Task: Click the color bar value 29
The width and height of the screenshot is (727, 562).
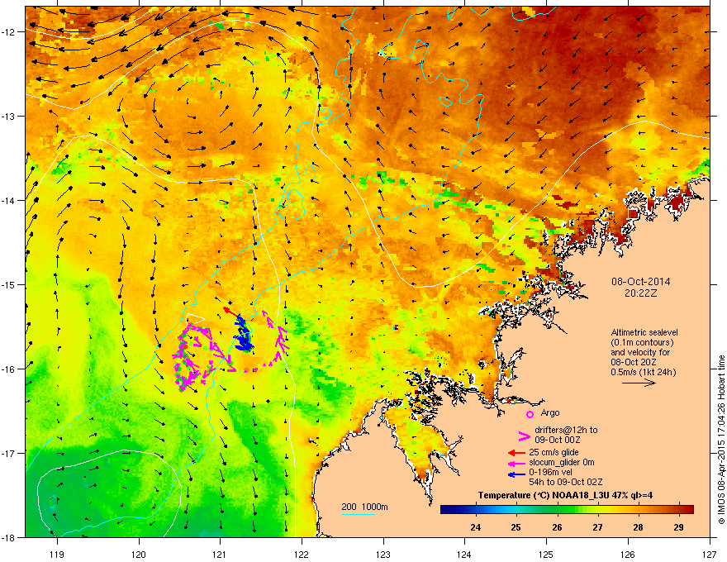Action: pos(678,527)
